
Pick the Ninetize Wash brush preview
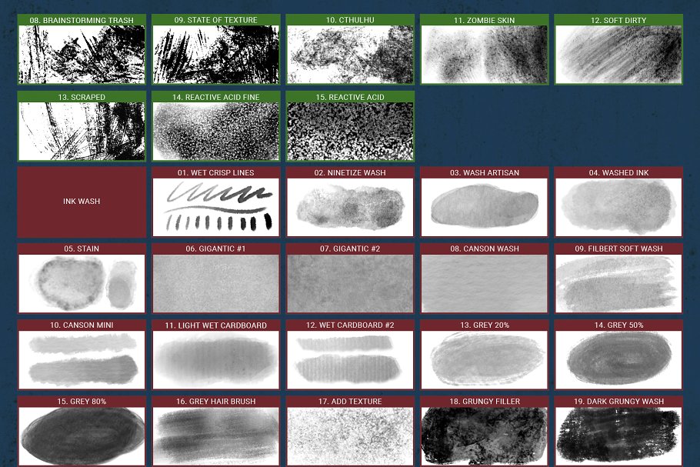[350, 207]
